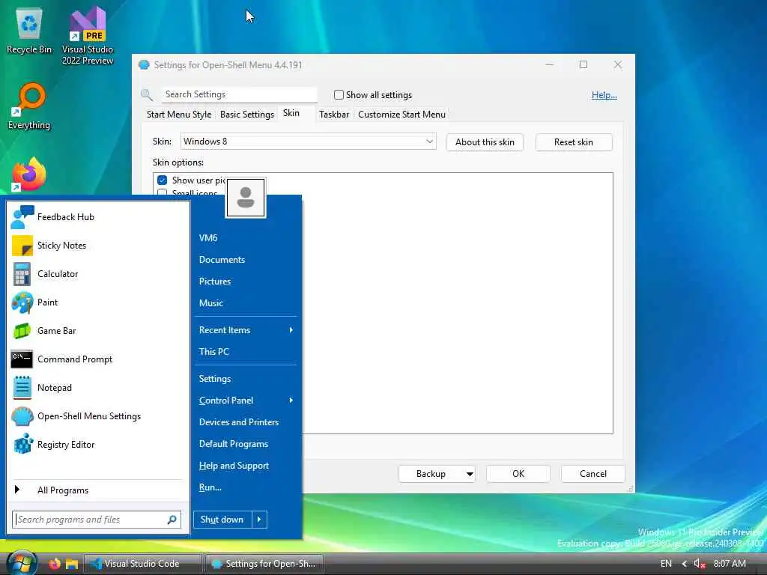
Task: Launch Registry Editor
Action: [98, 445]
